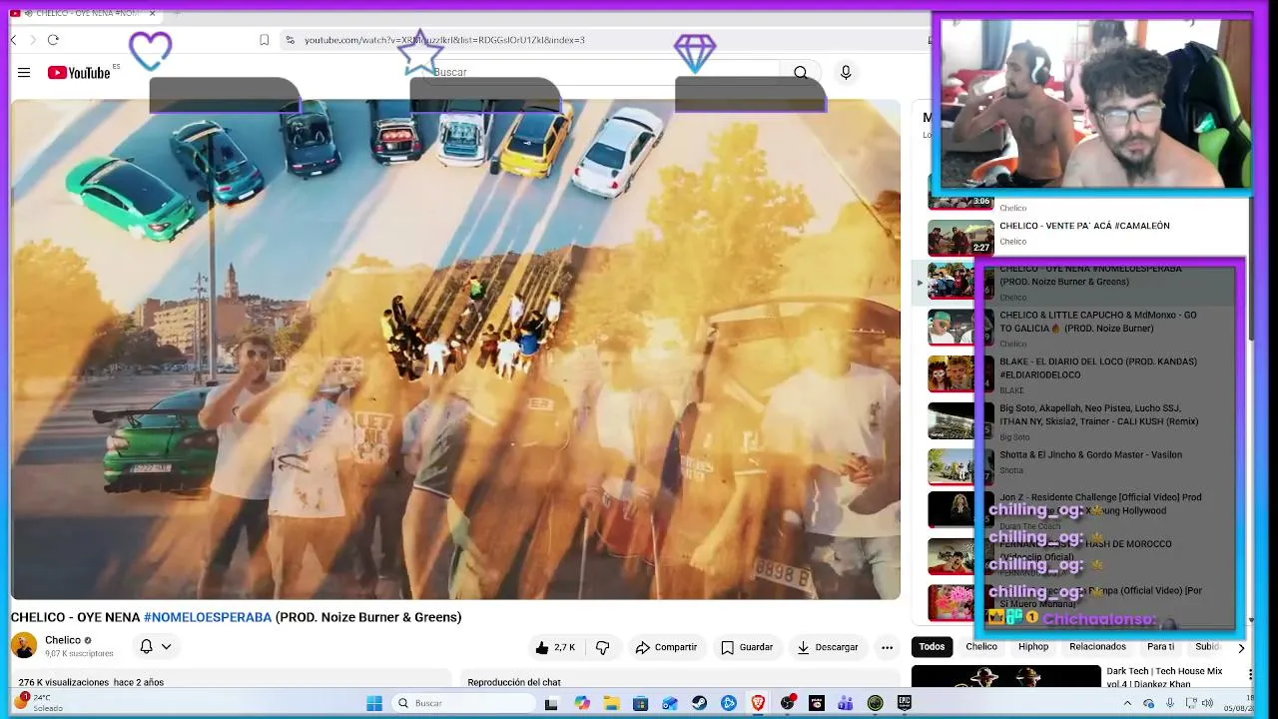Open more actions three-dot menu
Screen dimensions: 1278x719
pos(887,647)
